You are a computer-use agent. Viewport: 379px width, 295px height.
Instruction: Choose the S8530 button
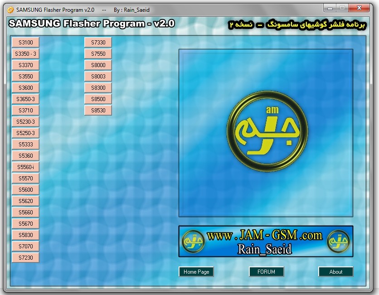tap(98, 111)
